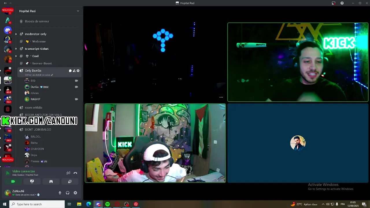Start an activity with controller icon

(51, 181)
